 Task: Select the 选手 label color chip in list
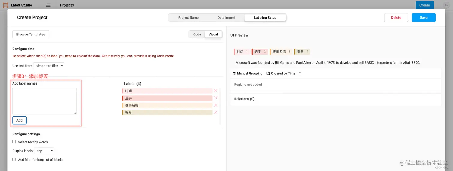167,98
